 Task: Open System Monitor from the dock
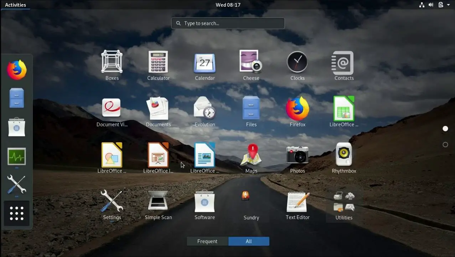click(x=17, y=156)
